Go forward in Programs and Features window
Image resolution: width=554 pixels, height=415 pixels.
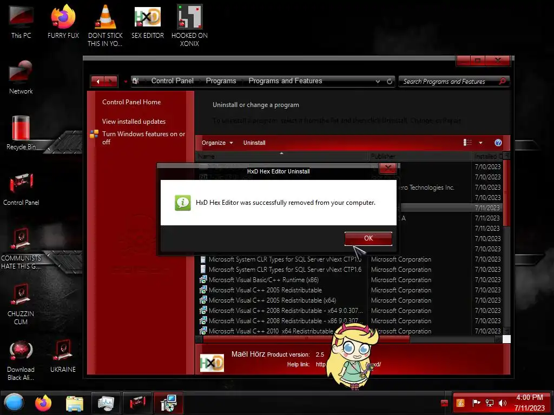110,82
